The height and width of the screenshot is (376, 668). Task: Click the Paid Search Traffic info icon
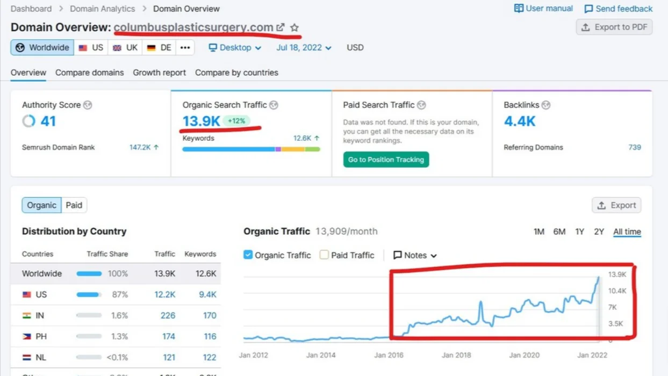[x=421, y=105]
